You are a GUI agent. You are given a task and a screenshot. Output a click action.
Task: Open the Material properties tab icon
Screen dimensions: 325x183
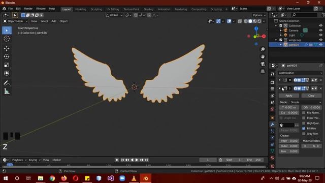272,158
